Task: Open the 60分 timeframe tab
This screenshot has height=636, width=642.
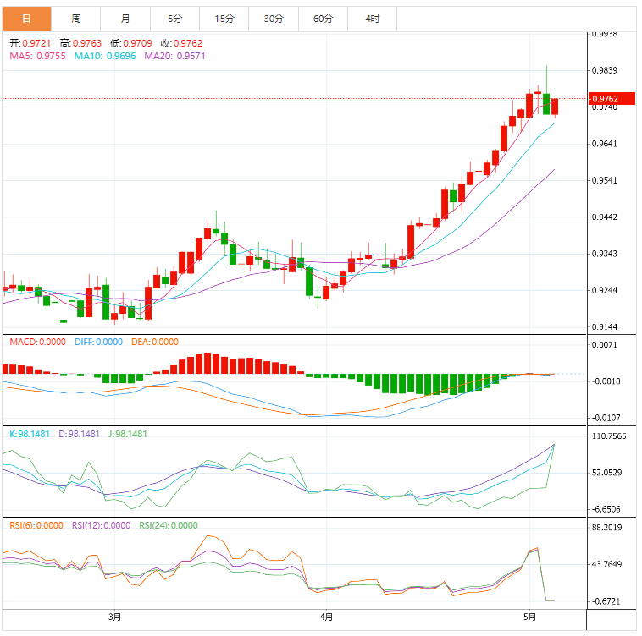Action: pyautogui.click(x=323, y=18)
